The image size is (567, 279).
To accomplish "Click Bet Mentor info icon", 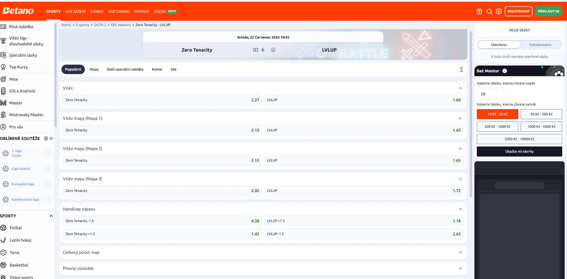I will 505,71.
